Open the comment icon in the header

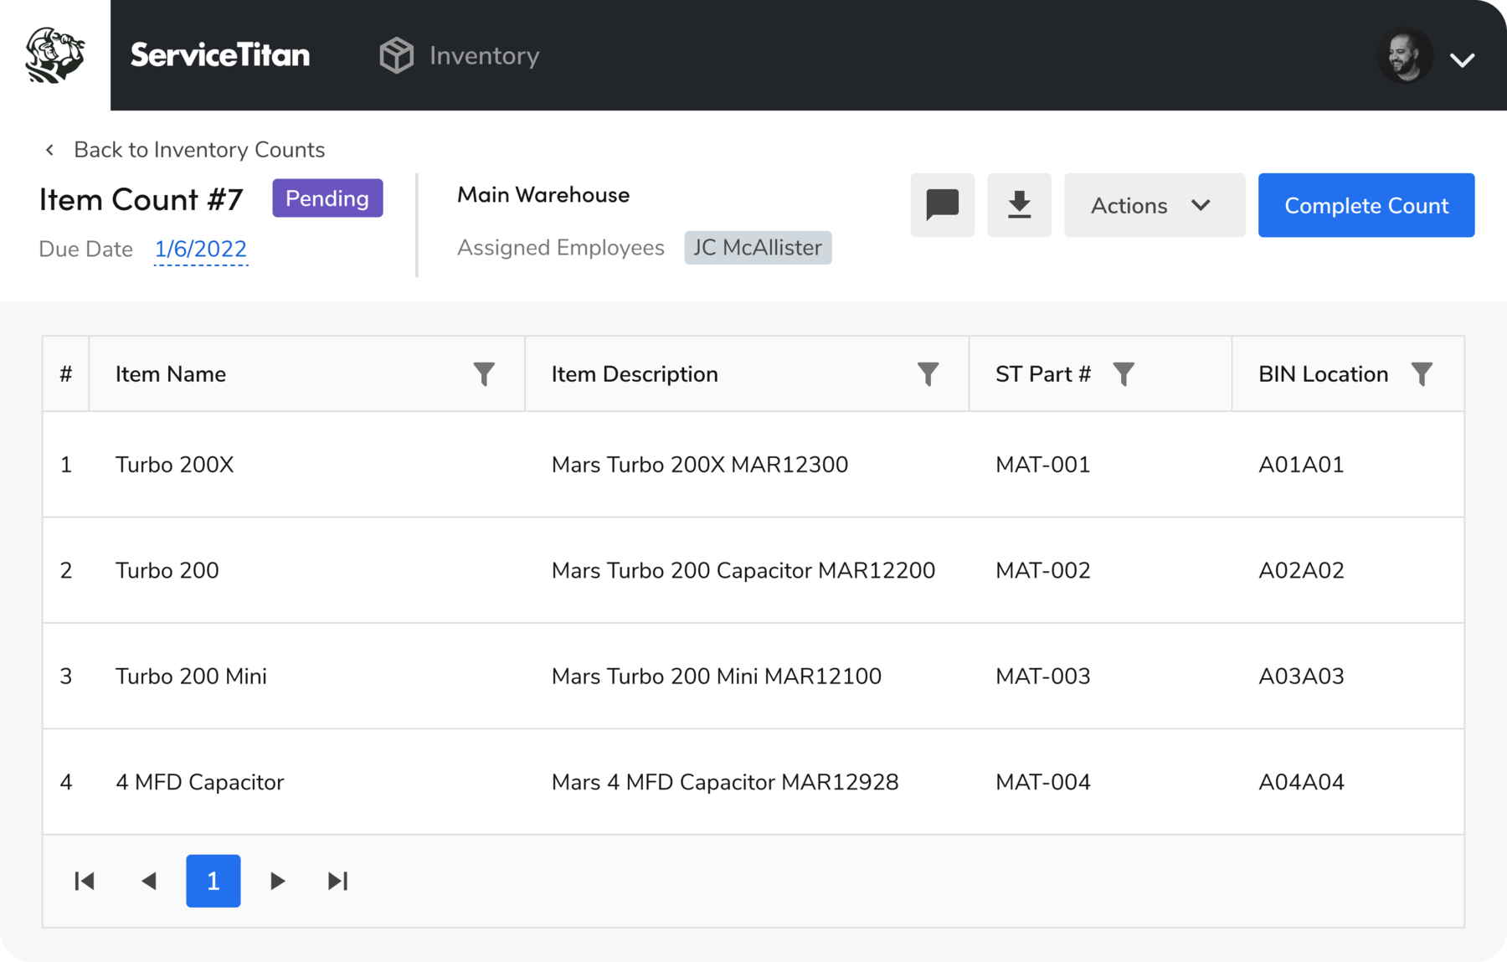tap(942, 205)
